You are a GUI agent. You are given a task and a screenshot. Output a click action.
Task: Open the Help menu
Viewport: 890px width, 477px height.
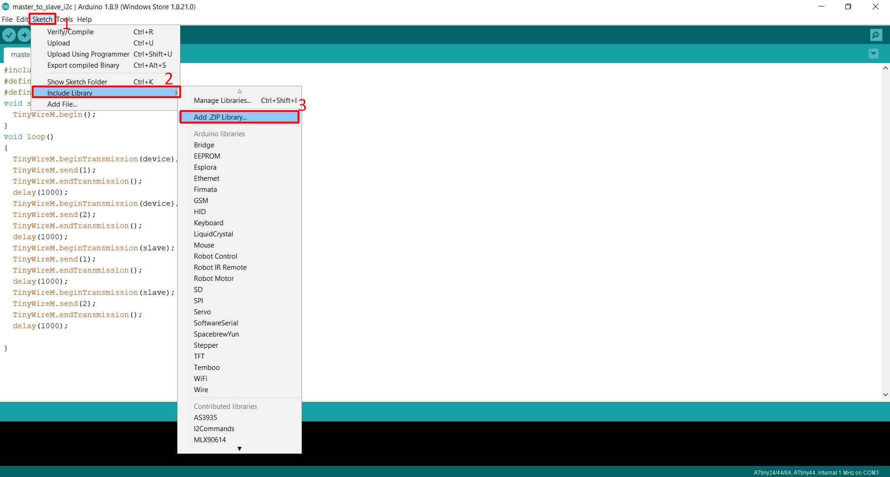pos(84,19)
